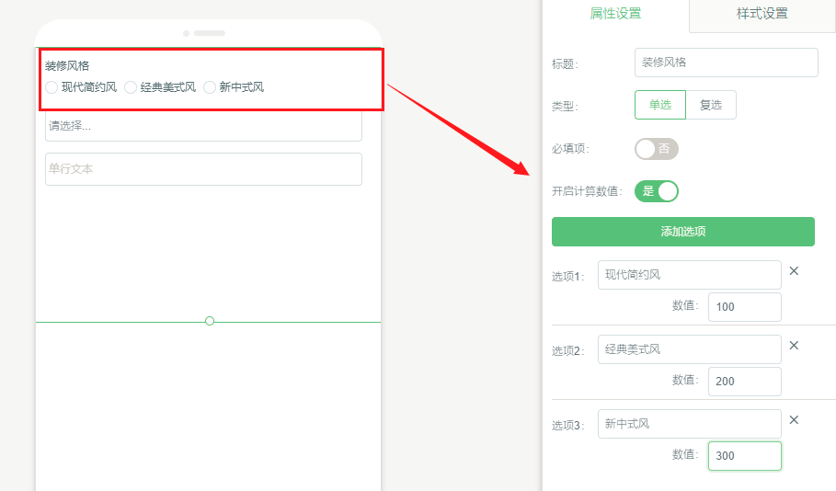This screenshot has height=491, width=836.
Task: Click the 标题 input field
Action: [726, 63]
